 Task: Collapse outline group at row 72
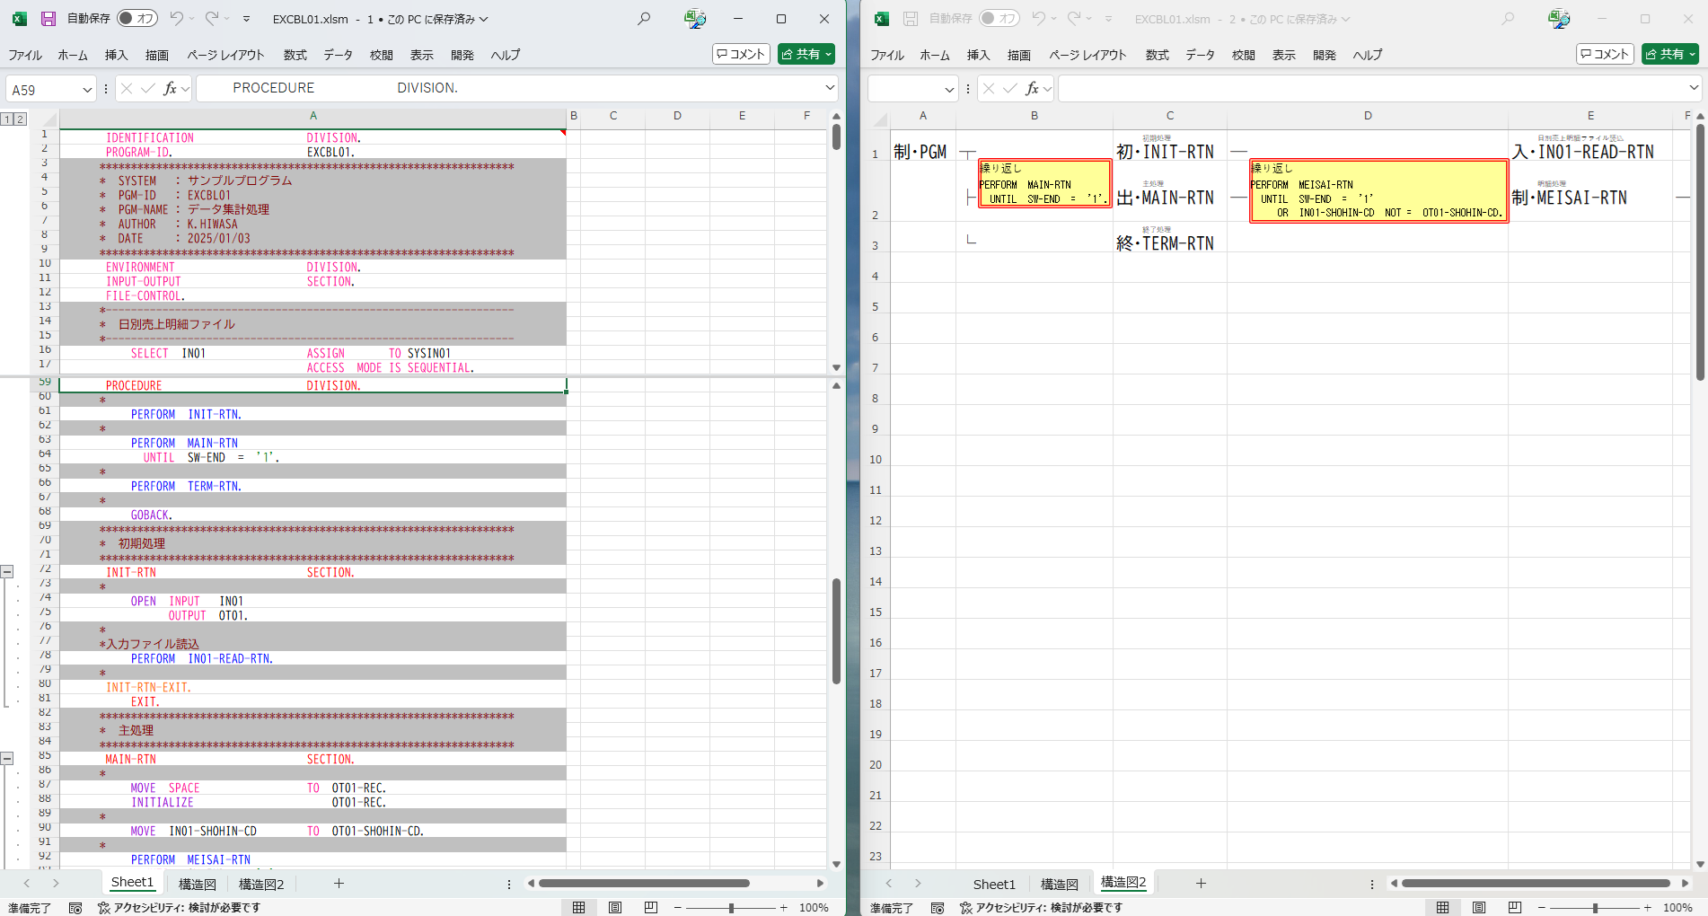point(7,571)
